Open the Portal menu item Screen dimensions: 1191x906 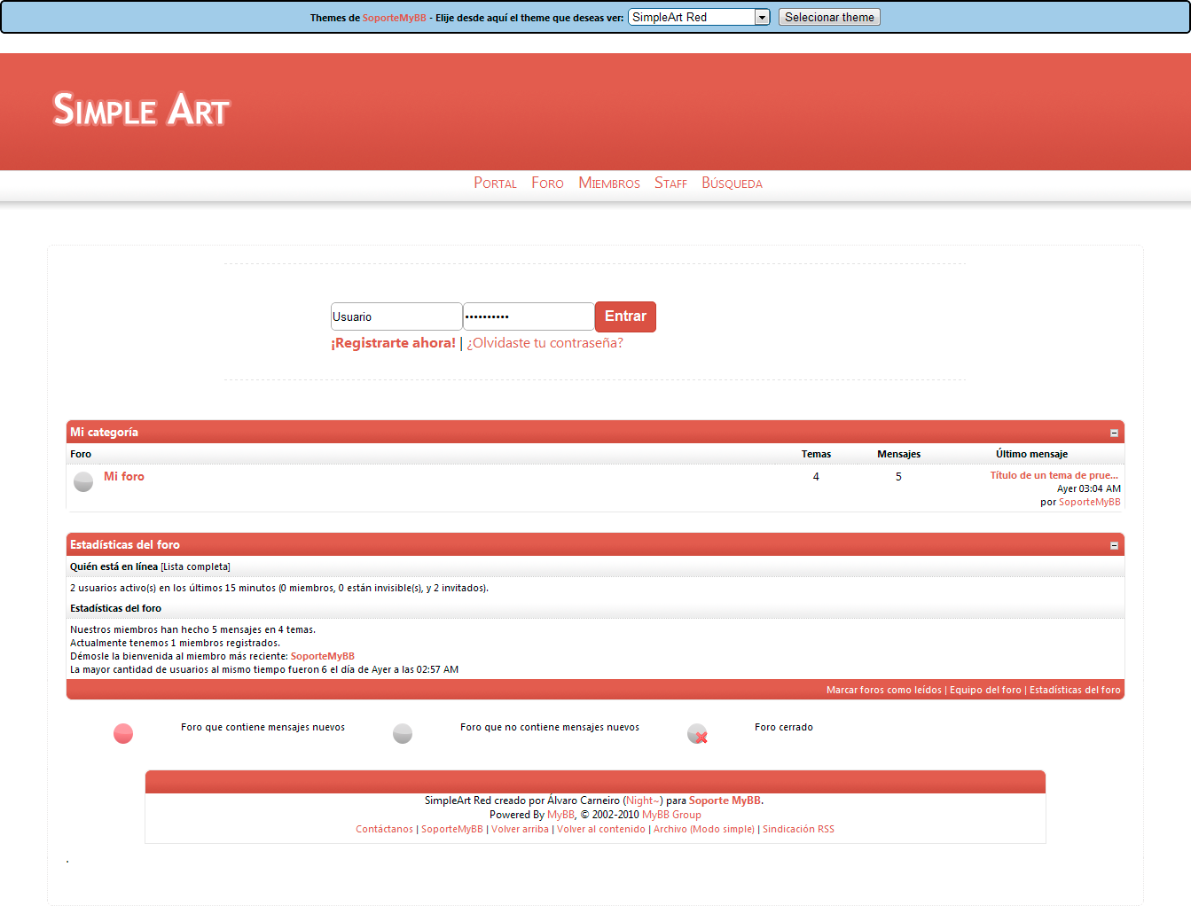495,183
